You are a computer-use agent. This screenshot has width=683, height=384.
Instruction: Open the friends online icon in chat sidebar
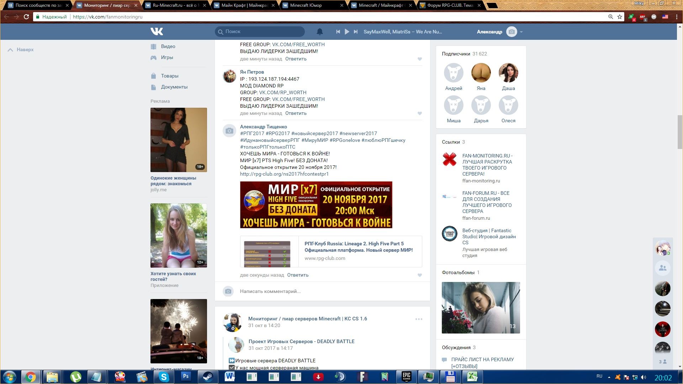coord(662,268)
